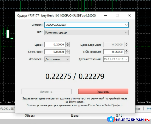
Task: Click the red Удалить button
Action: coord(103,91)
